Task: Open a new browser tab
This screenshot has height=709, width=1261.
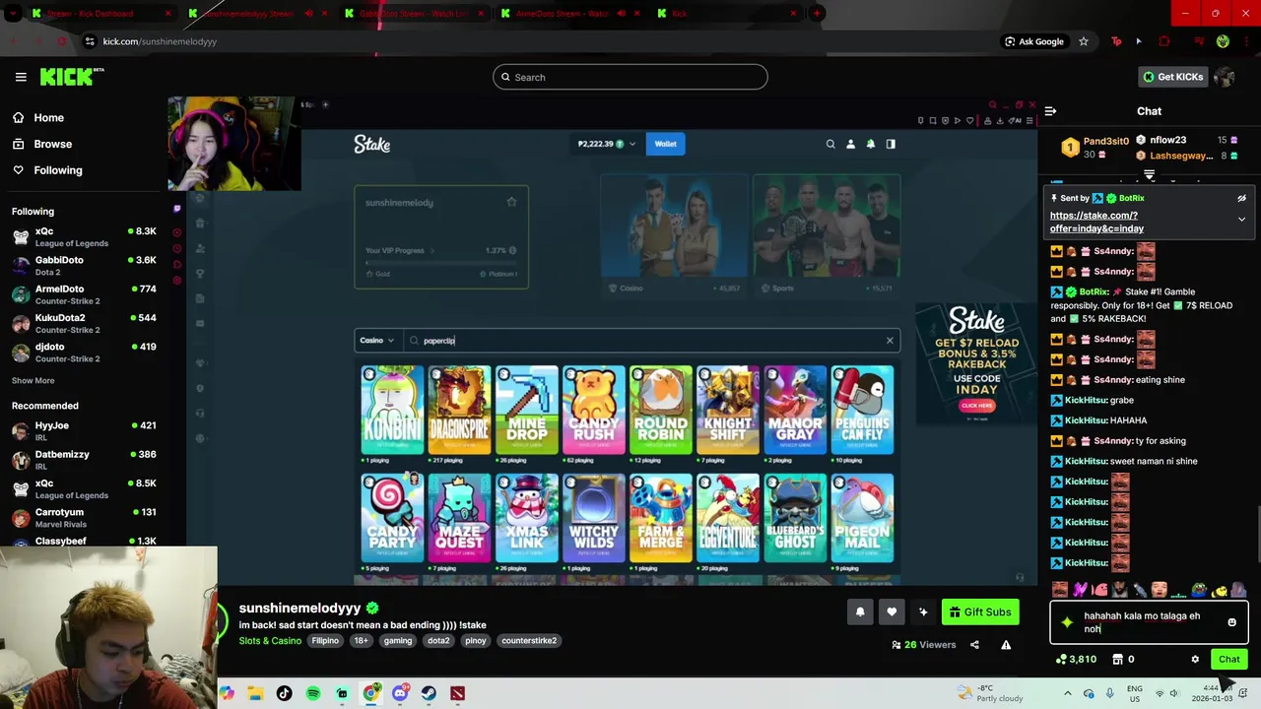Action: [x=817, y=14]
